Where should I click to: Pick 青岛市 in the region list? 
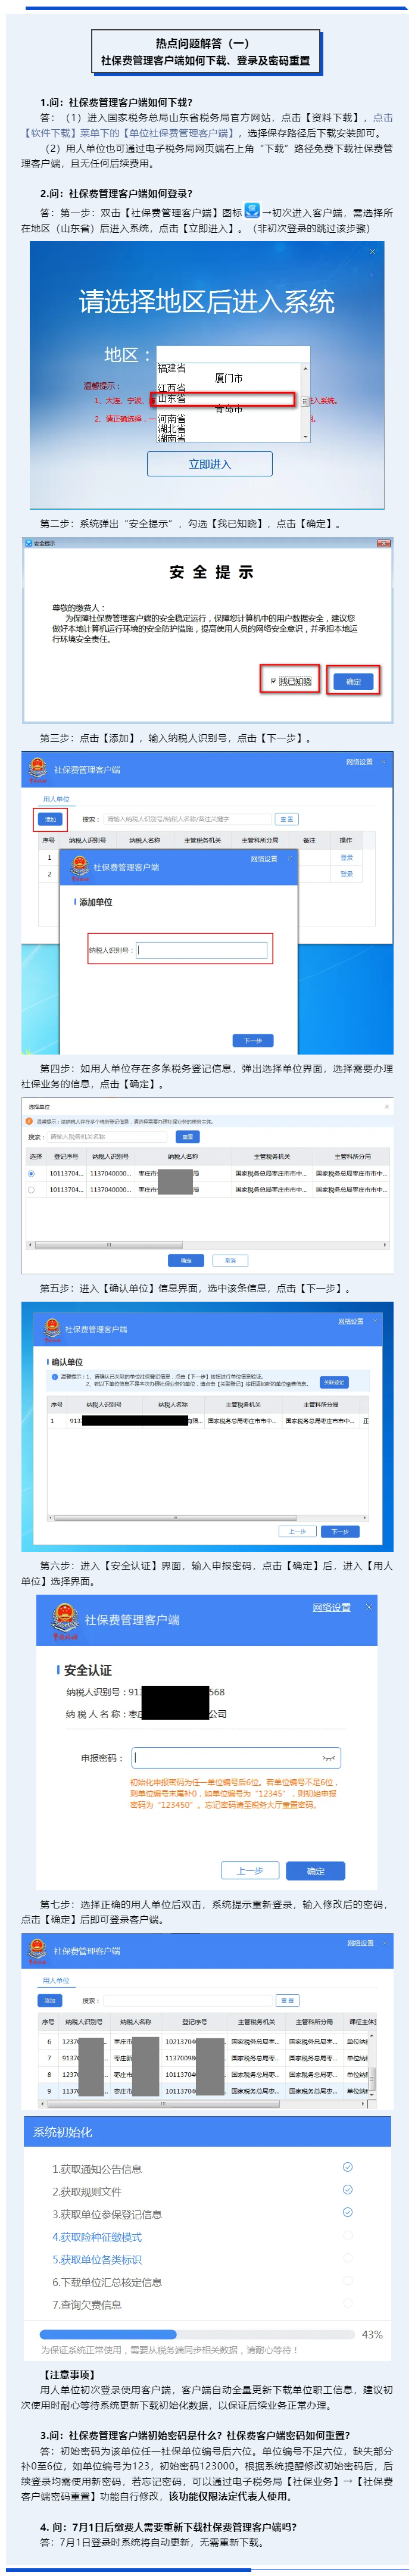click(x=228, y=409)
